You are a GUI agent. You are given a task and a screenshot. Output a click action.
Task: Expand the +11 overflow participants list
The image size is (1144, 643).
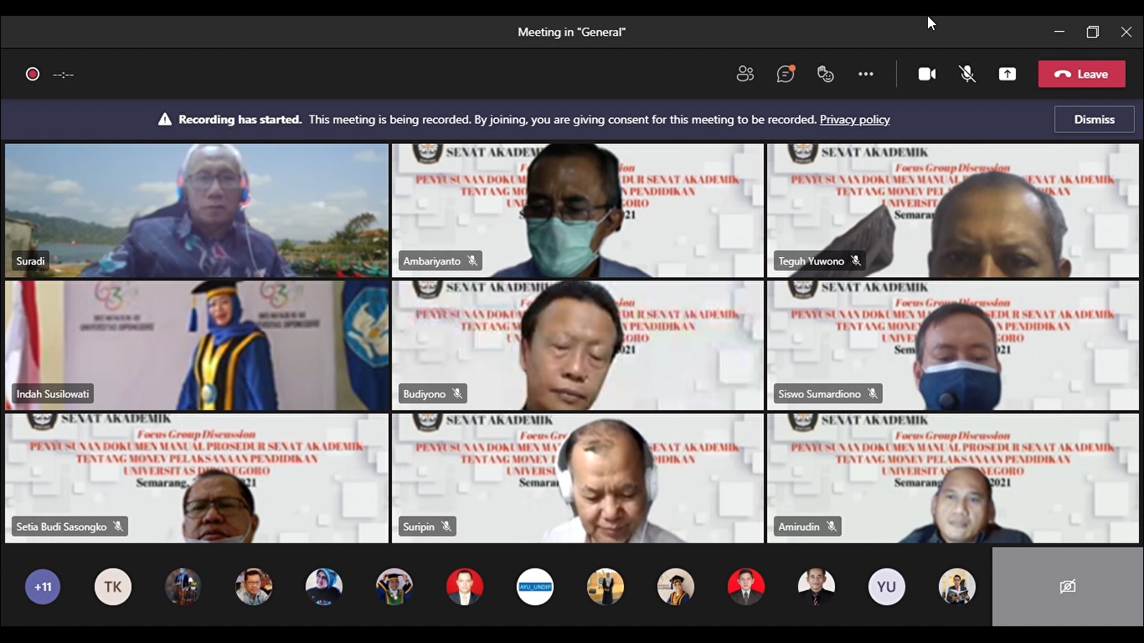point(43,587)
